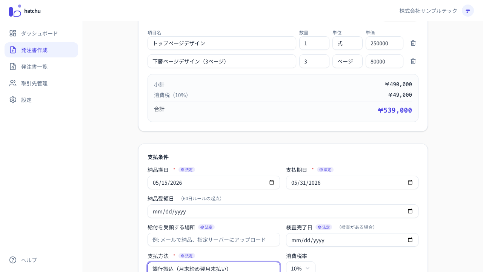483x272 pixels.
Task: Click the 項目名 column label
Action: [154, 32]
